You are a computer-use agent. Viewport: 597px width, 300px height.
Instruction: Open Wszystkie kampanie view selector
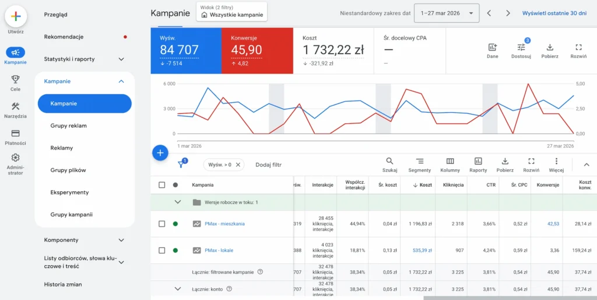[x=232, y=12]
